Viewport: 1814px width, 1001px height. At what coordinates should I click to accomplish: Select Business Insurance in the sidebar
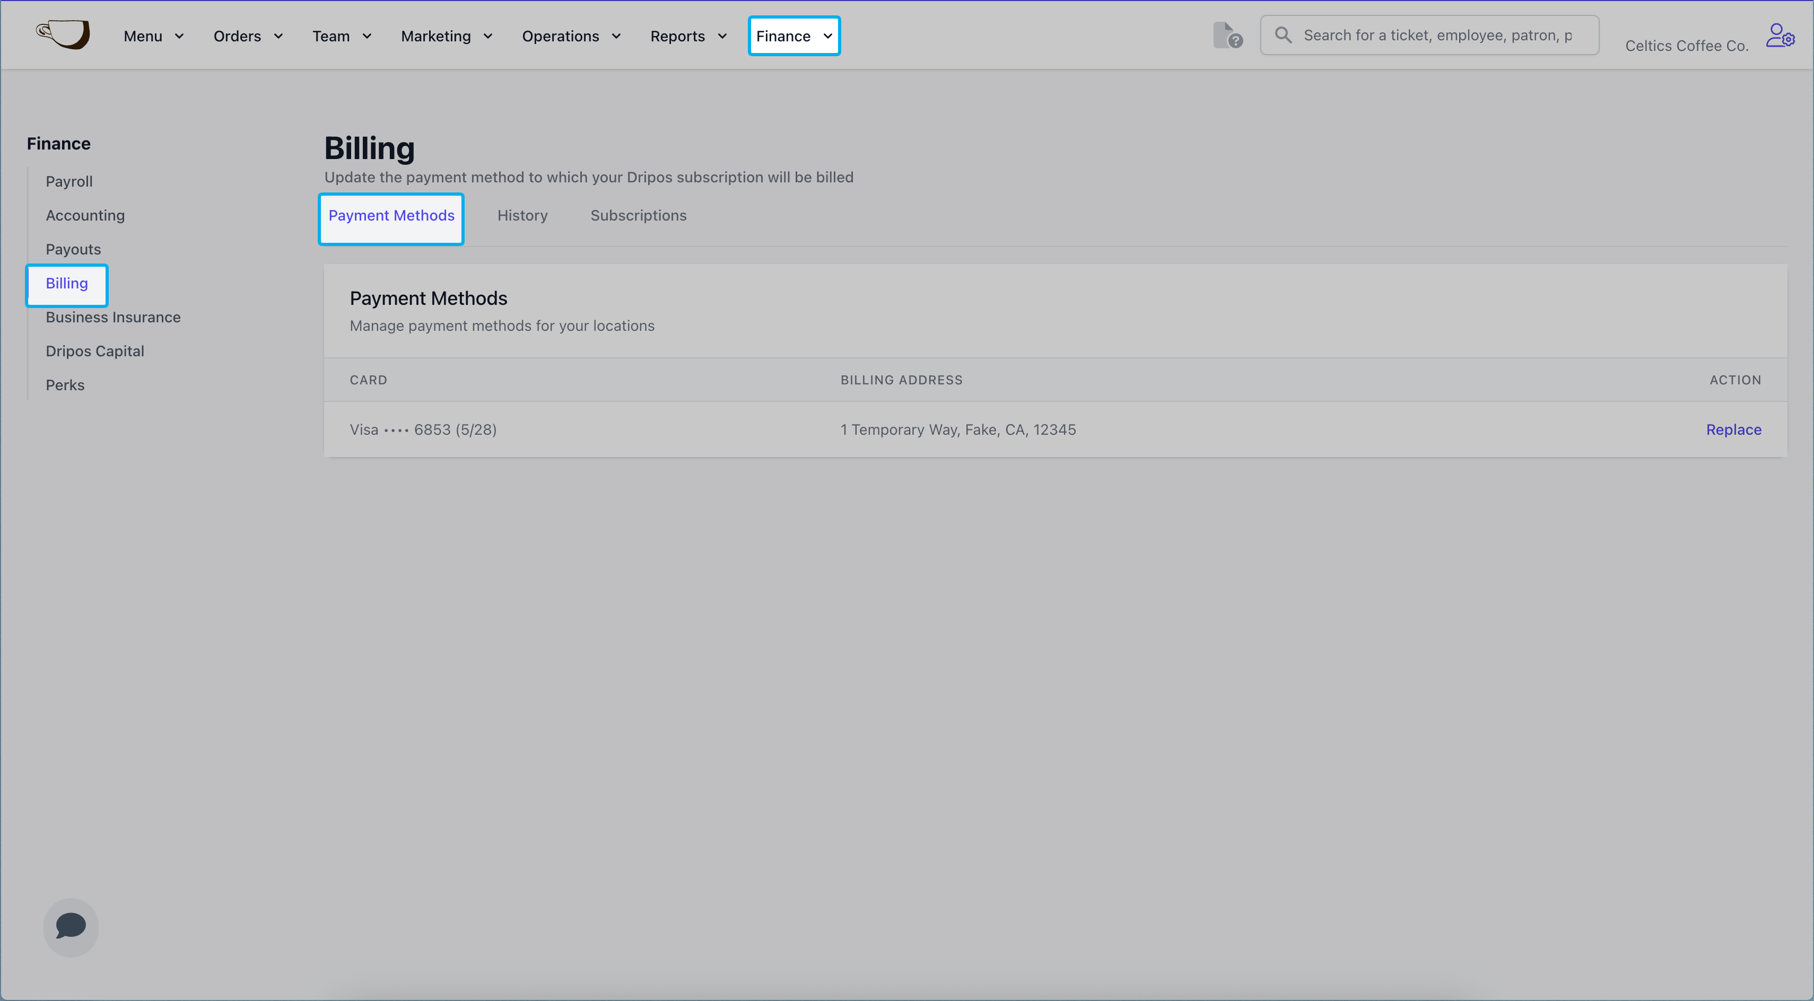(x=112, y=318)
